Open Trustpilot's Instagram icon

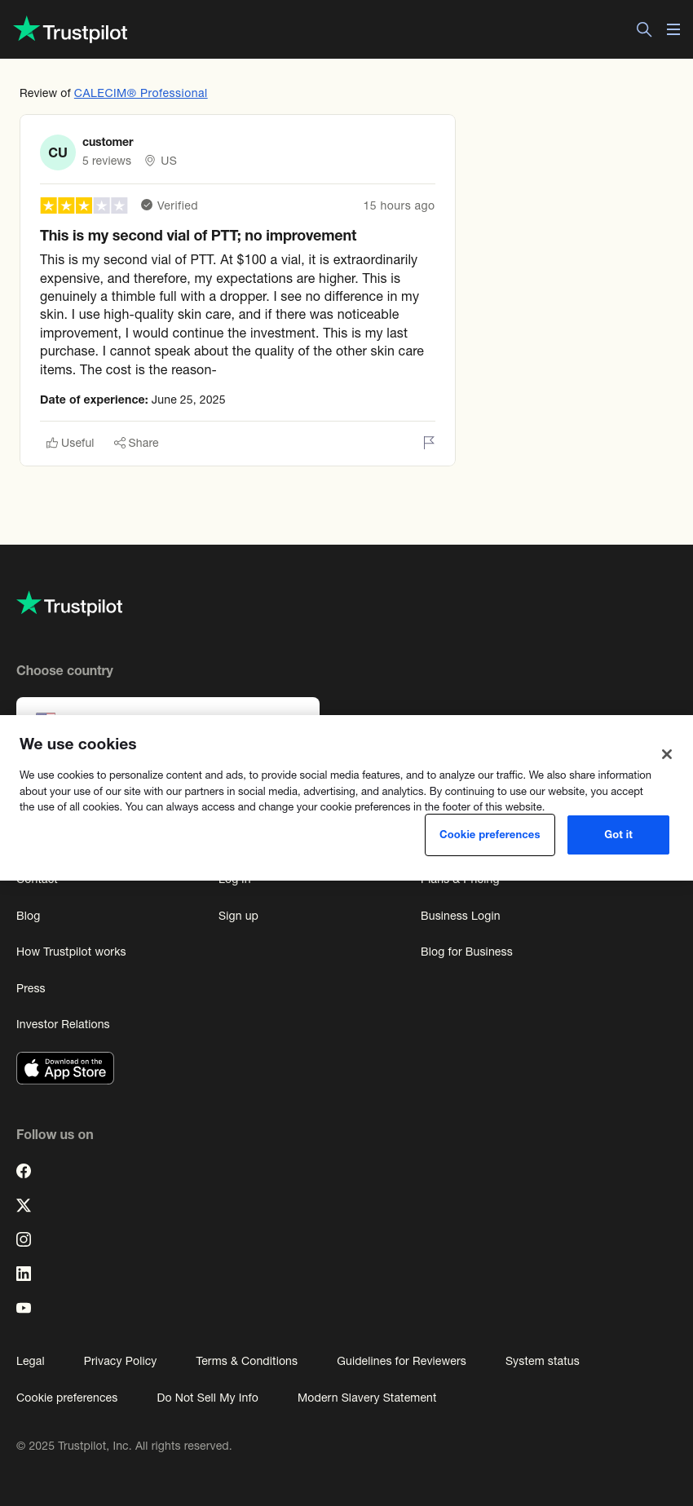[x=24, y=1239]
